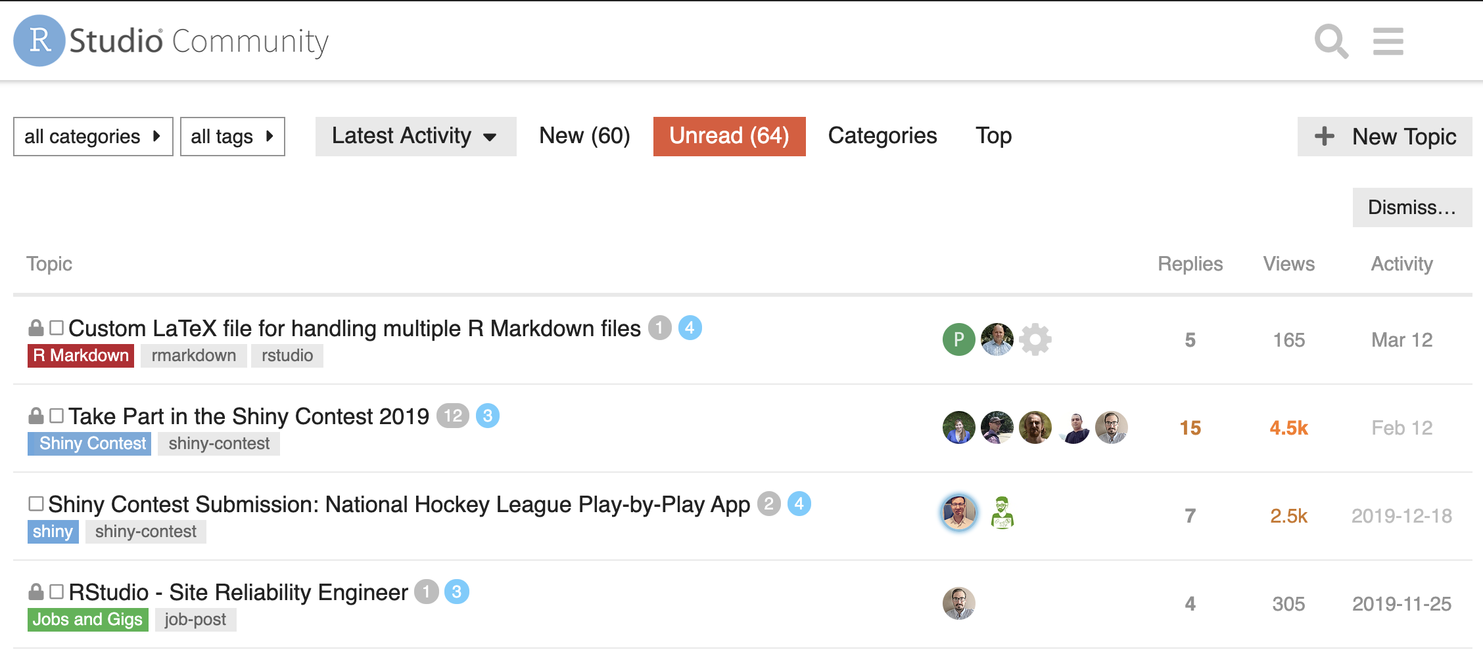Click the Dismiss… button

coord(1412,207)
